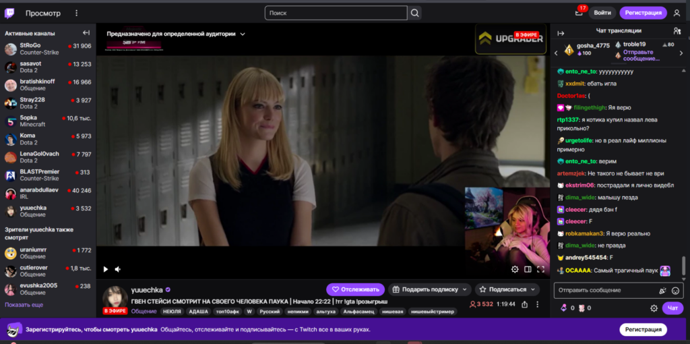The image size is (690, 344).
Task: Select the Альфасамец tag
Action: click(358, 312)
